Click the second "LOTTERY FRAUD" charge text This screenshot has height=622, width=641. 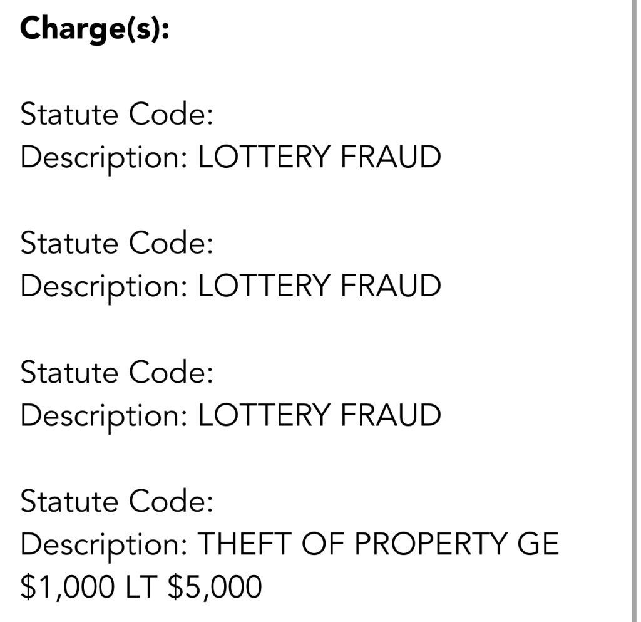point(319,286)
